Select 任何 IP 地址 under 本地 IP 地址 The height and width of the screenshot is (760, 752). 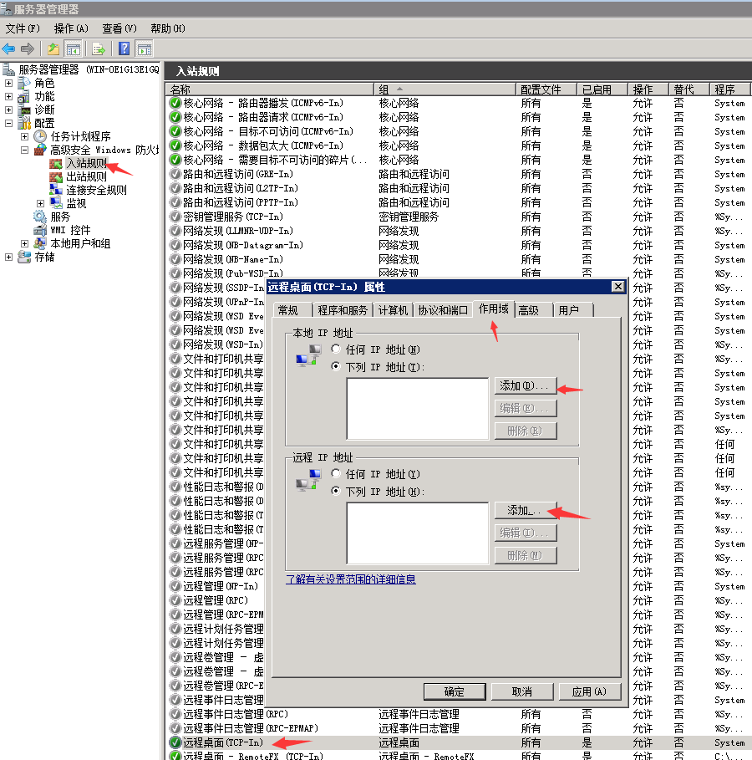(x=336, y=349)
